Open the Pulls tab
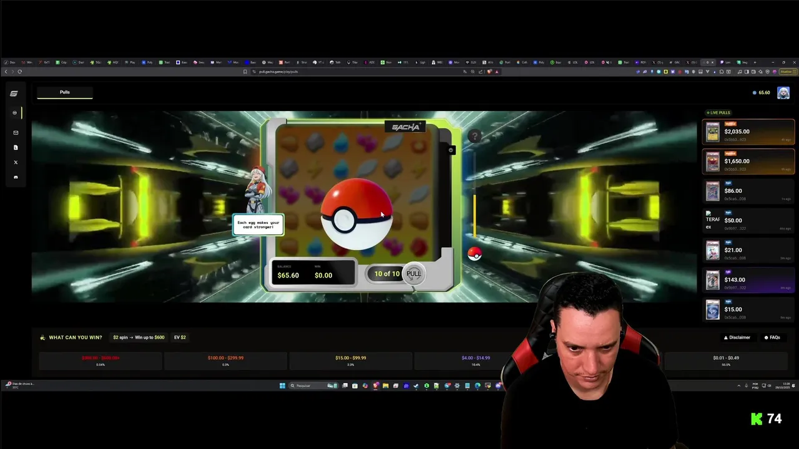799x449 pixels. pyautogui.click(x=65, y=92)
